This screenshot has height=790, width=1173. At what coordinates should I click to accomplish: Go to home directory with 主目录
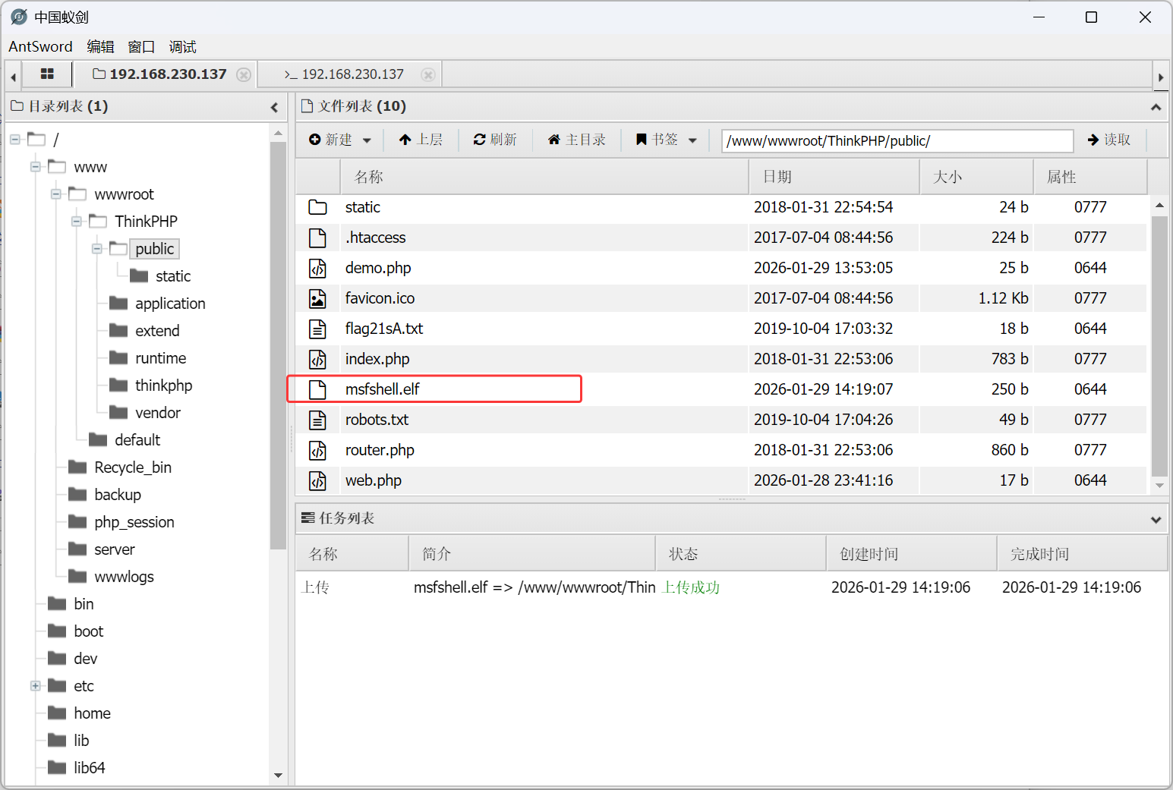coord(576,140)
